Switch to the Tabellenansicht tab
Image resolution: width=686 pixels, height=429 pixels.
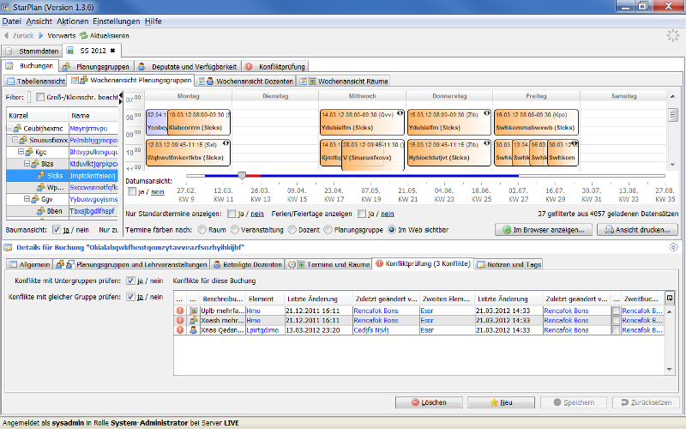pyautogui.click(x=35, y=81)
